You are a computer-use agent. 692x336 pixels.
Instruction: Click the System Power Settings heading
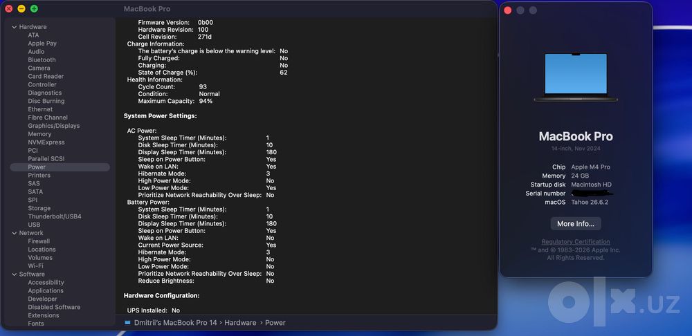point(161,116)
